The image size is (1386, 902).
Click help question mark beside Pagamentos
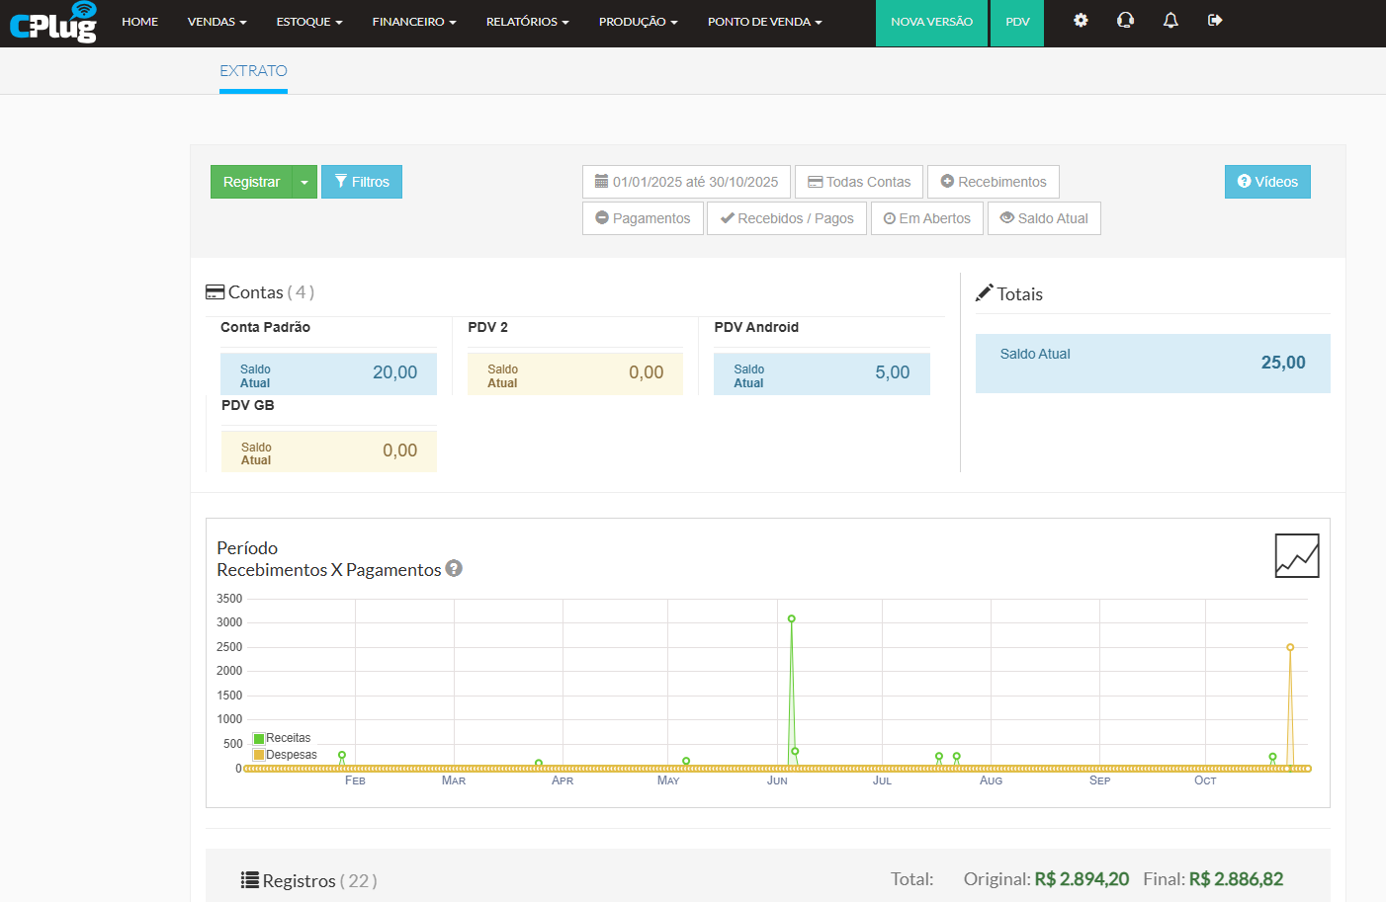coord(454,569)
